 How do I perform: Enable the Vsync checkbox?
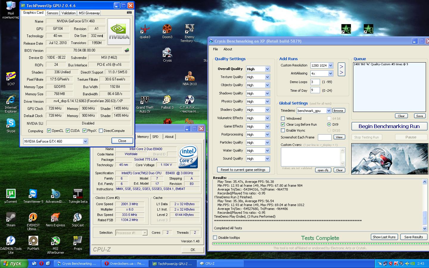283,130
